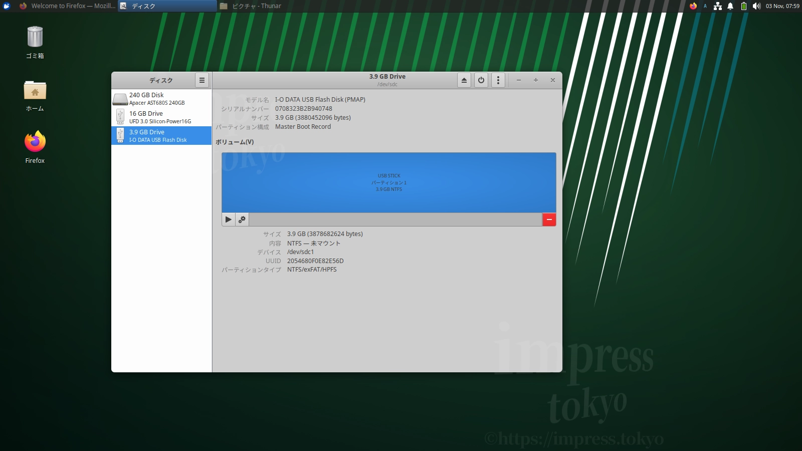802x451 pixels.
Task: Close the Disks window
Action: (x=553, y=80)
